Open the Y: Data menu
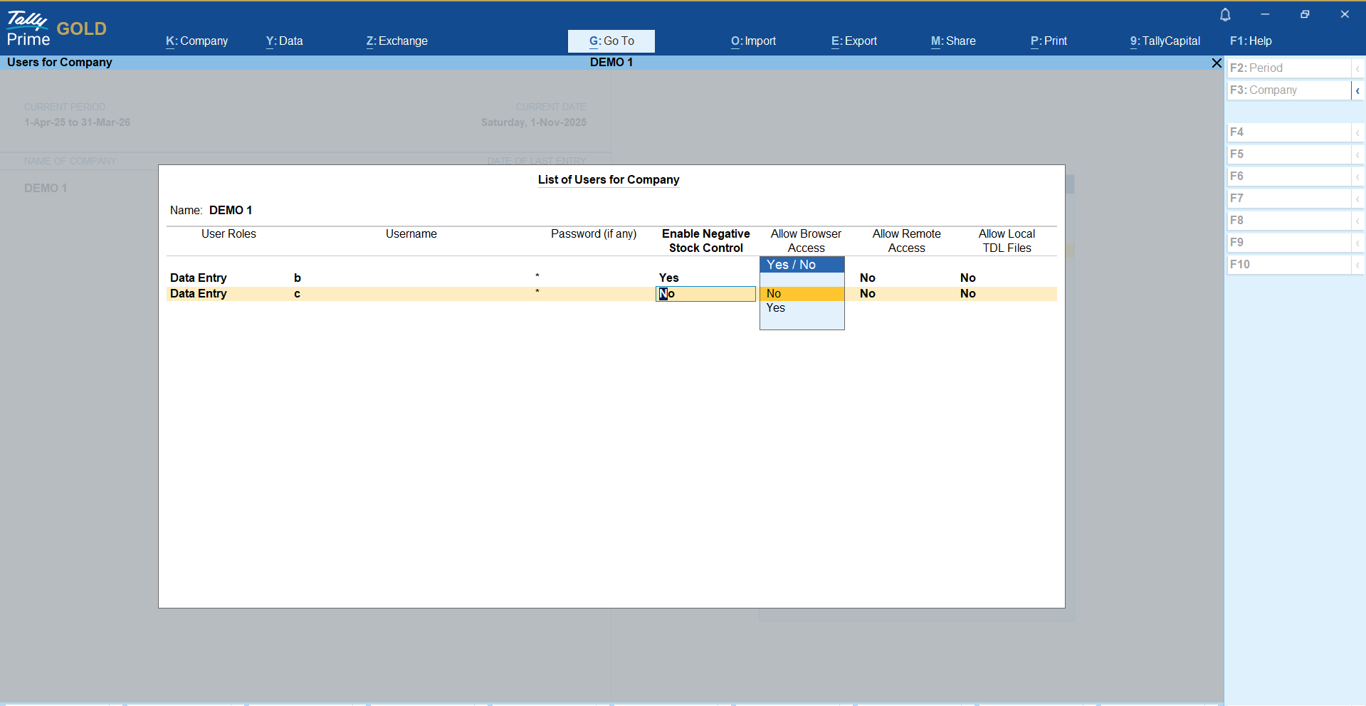The height and width of the screenshot is (706, 1366). 285,41
